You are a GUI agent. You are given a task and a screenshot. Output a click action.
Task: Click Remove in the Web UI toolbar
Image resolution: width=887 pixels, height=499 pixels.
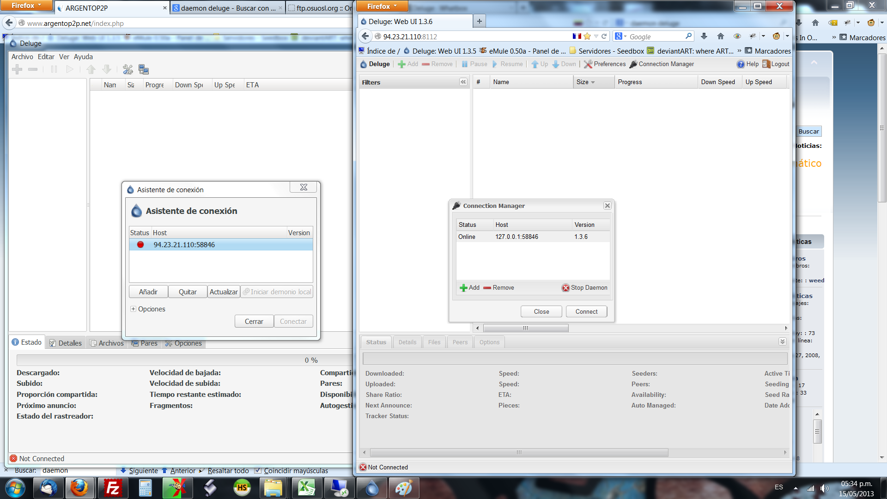click(x=437, y=64)
